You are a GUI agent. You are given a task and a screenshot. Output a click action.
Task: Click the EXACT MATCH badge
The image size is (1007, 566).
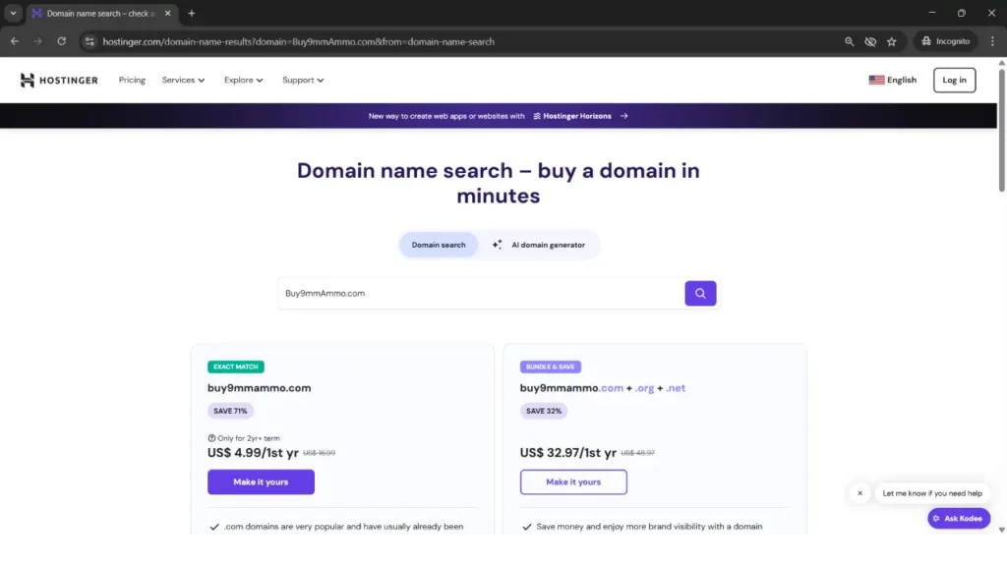coord(236,368)
